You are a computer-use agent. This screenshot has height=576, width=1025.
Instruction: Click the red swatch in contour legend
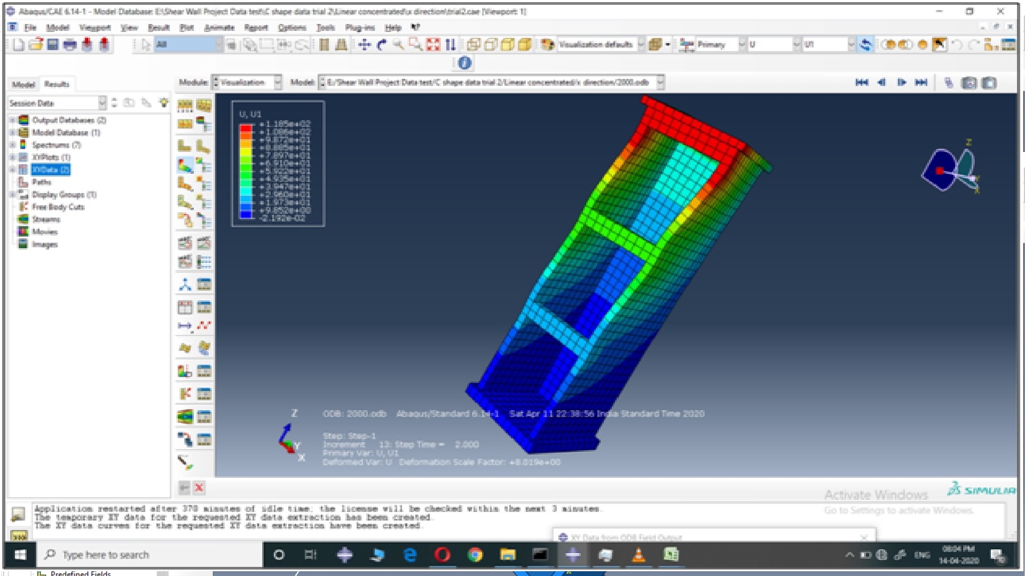point(246,128)
